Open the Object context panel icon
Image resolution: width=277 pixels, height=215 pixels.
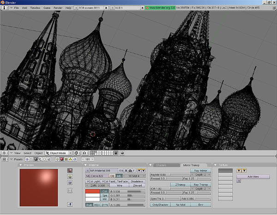[40, 159]
